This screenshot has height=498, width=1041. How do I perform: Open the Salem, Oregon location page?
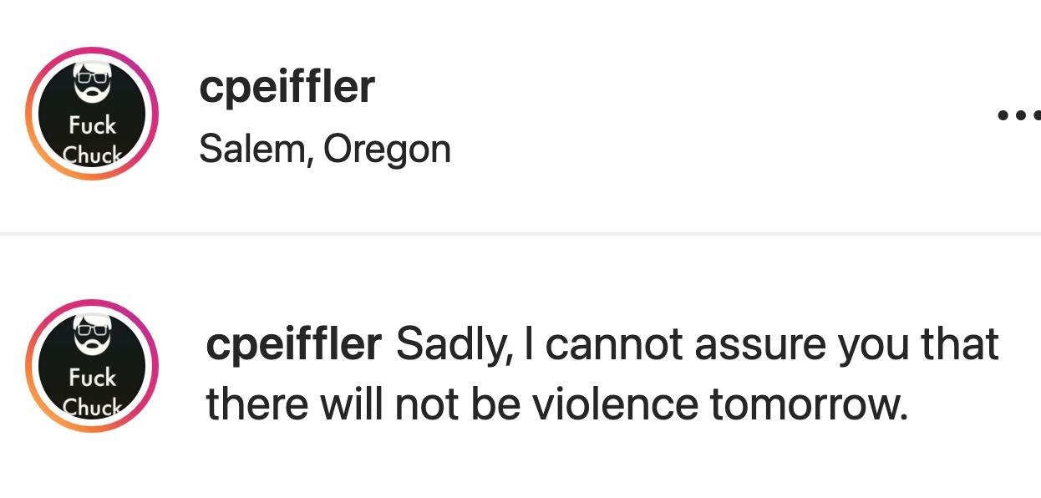click(324, 150)
